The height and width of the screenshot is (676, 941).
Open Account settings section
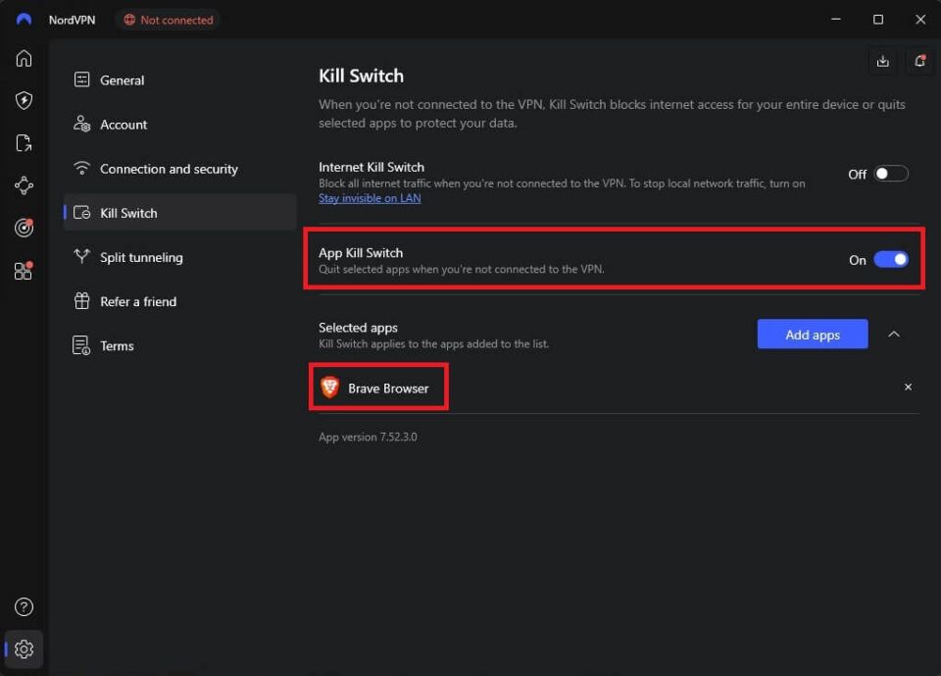(180, 125)
